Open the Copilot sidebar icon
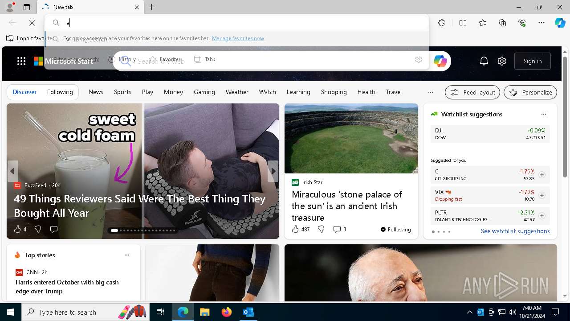The image size is (570, 321). point(560,23)
